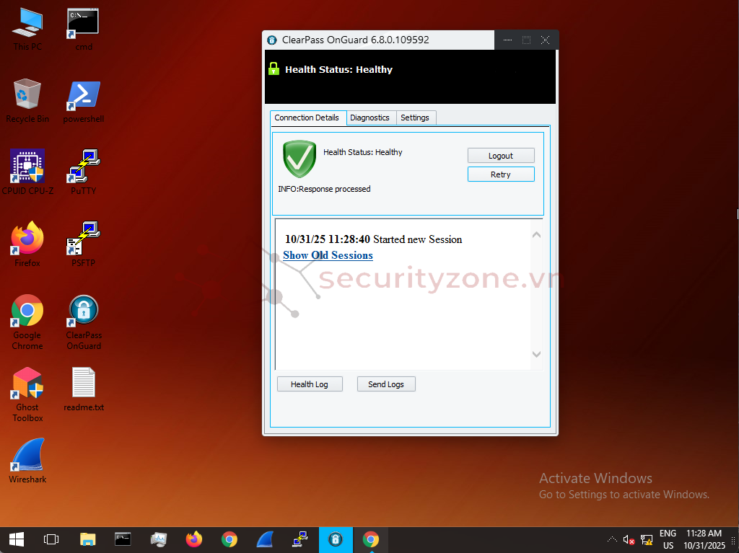This screenshot has height=553, width=739.
Task: Click the Wireshark fin icon in taskbar
Action: tap(265, 539)
